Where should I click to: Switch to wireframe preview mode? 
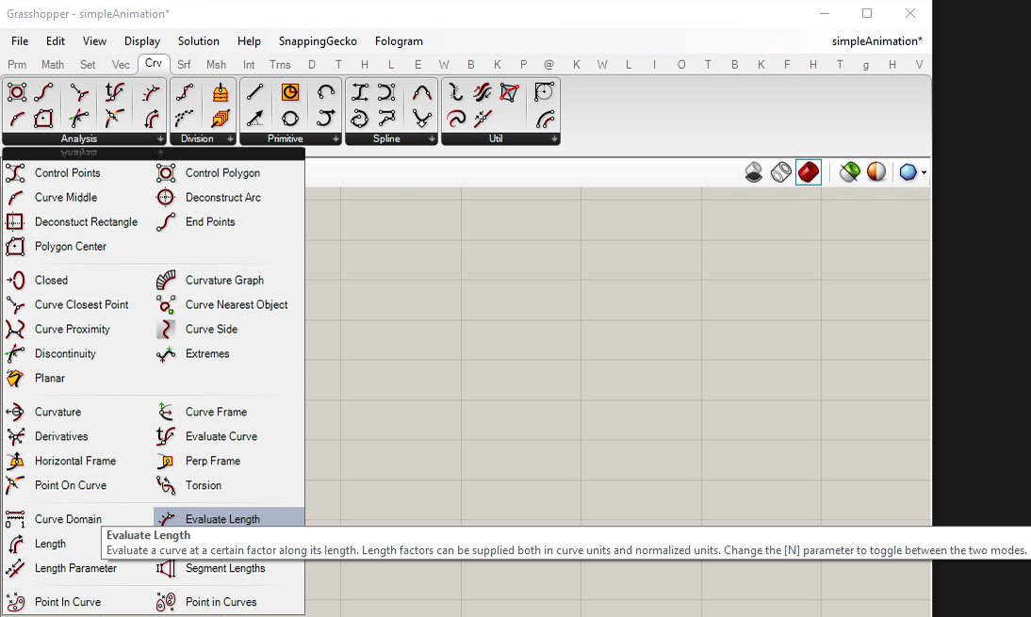780,172
